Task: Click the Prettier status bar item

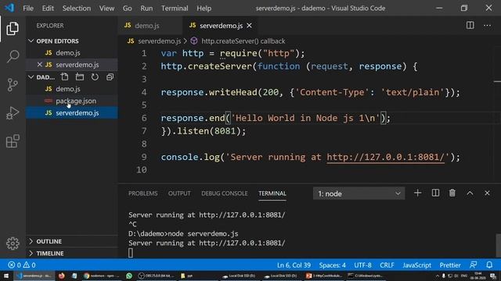Action: [x=450, y=265]
